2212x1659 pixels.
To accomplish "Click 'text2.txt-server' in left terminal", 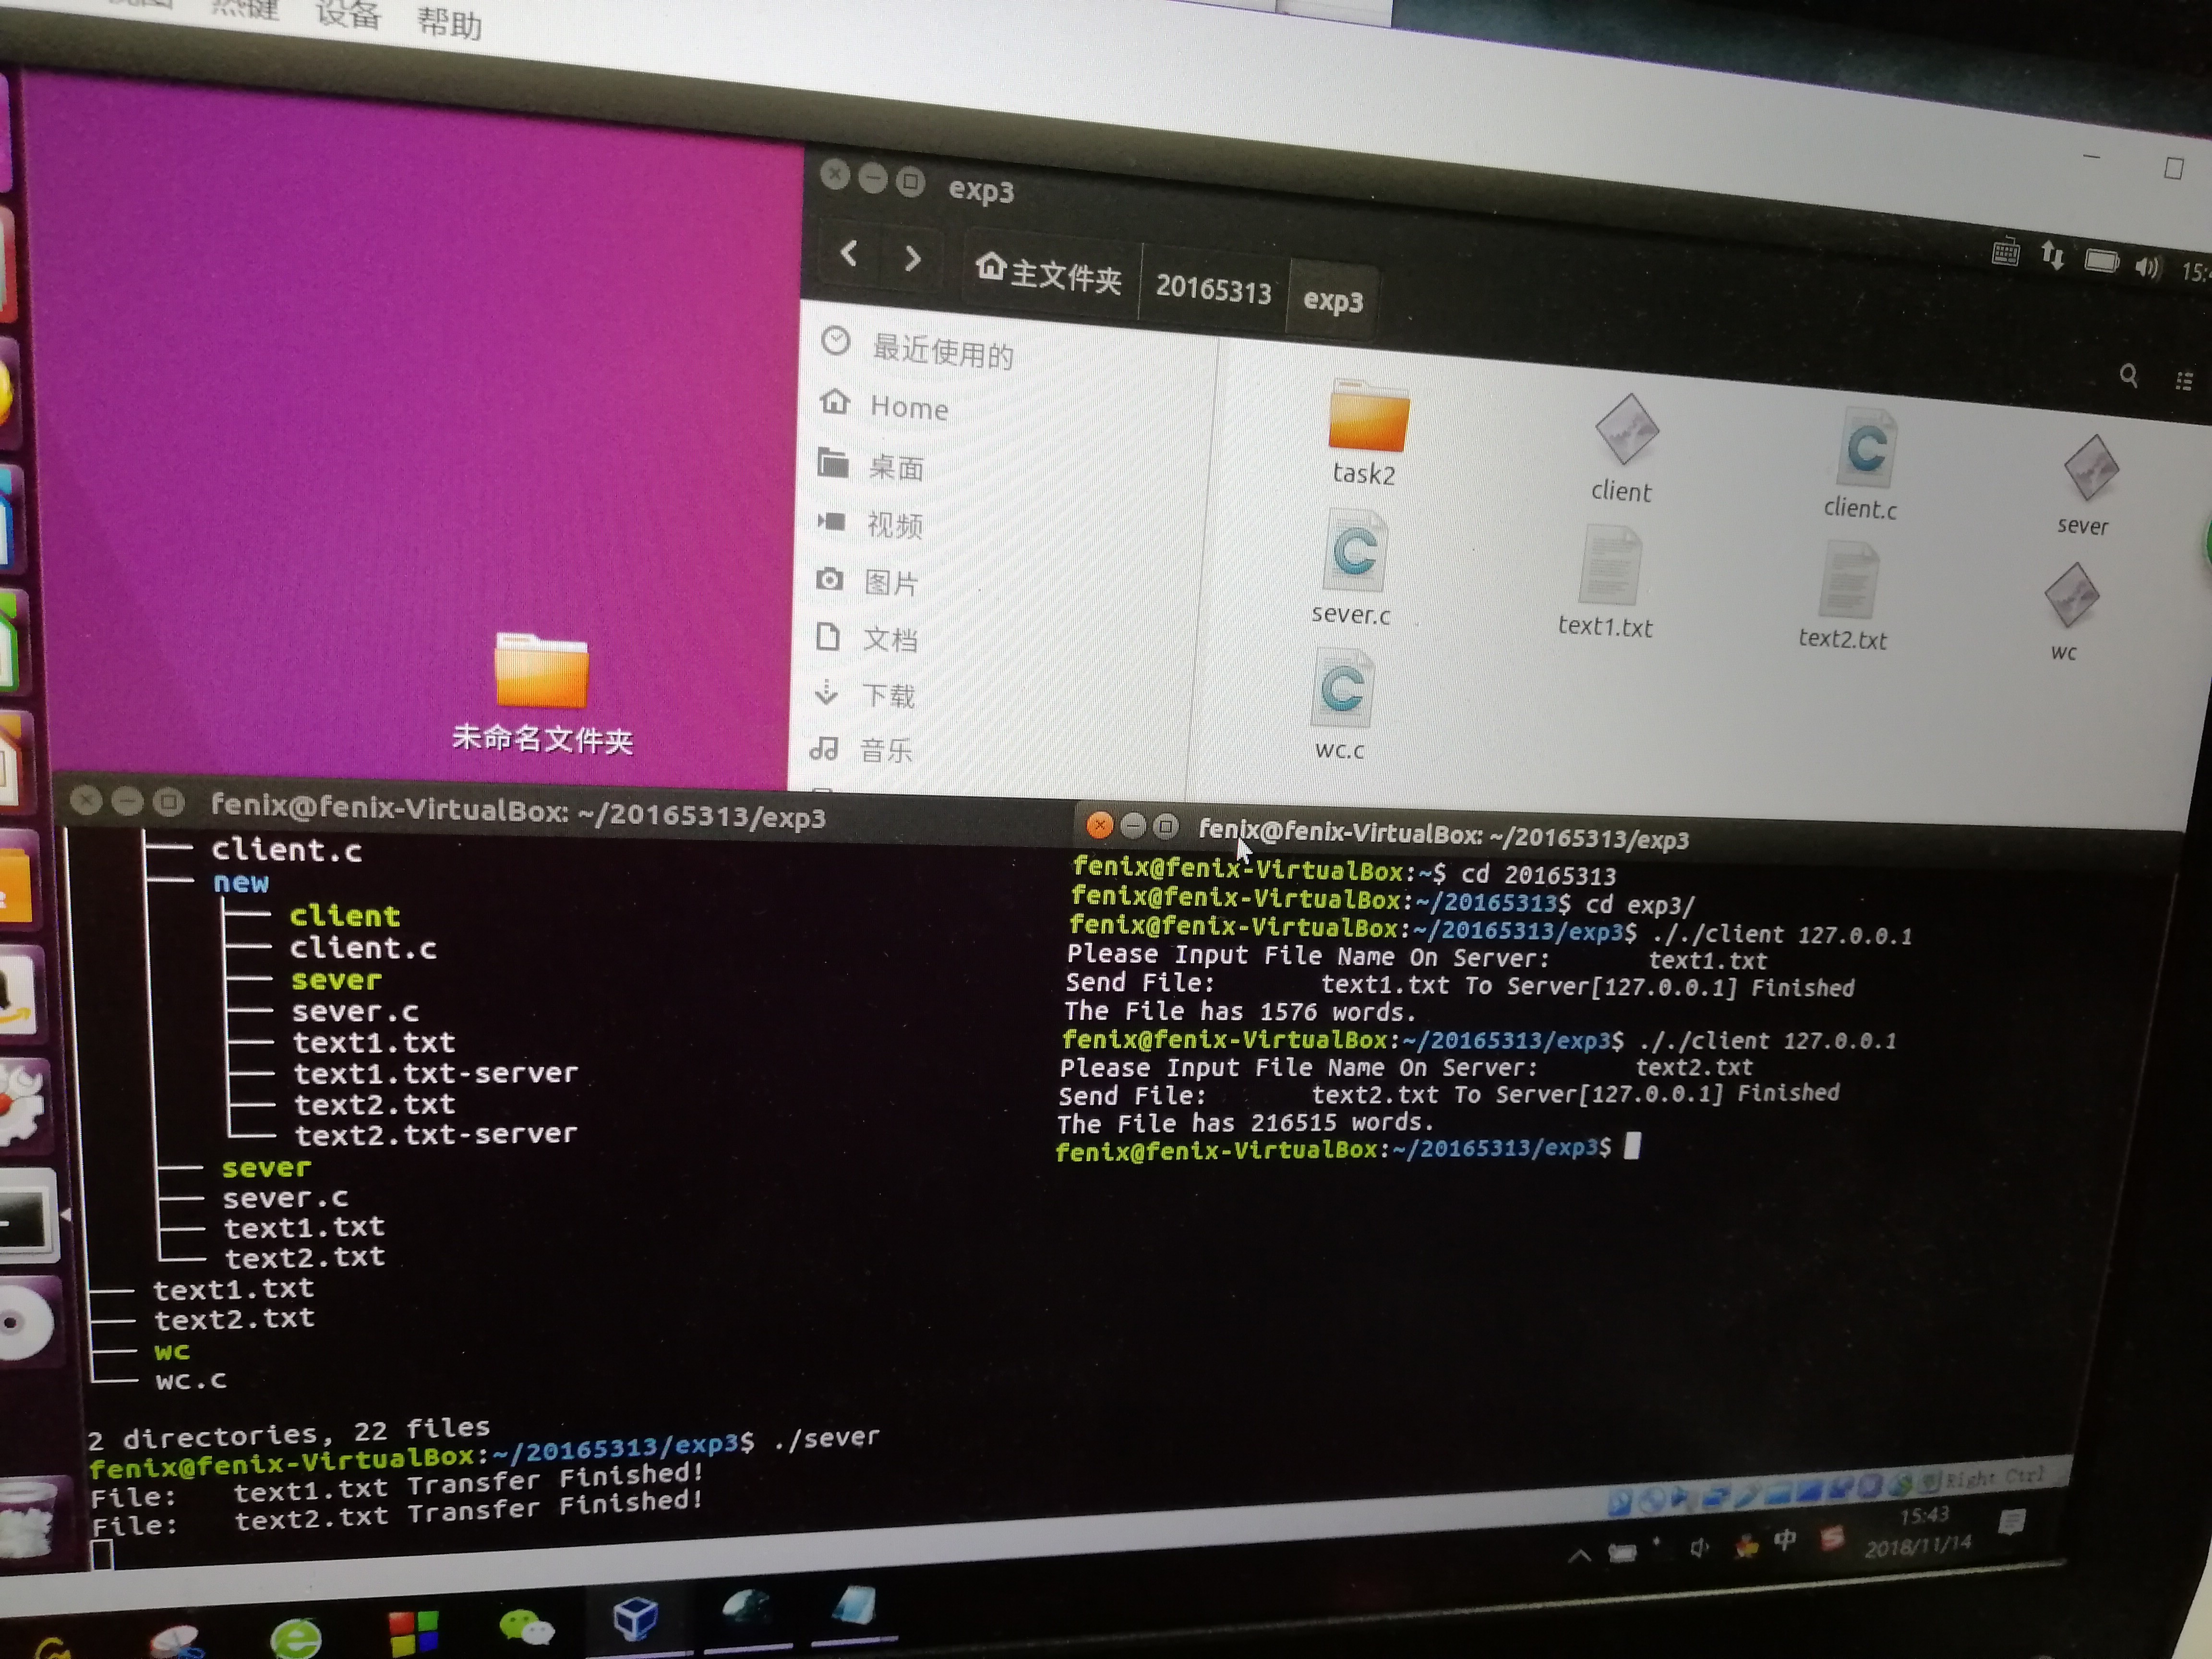I will 435,1134.
